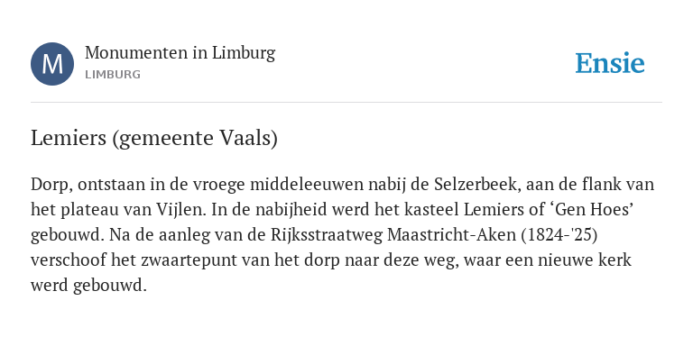This screenshot has width=693, height=346.
Task: Click the word Rijksstraatweg in the paragraph
Action: click(327, 235)
